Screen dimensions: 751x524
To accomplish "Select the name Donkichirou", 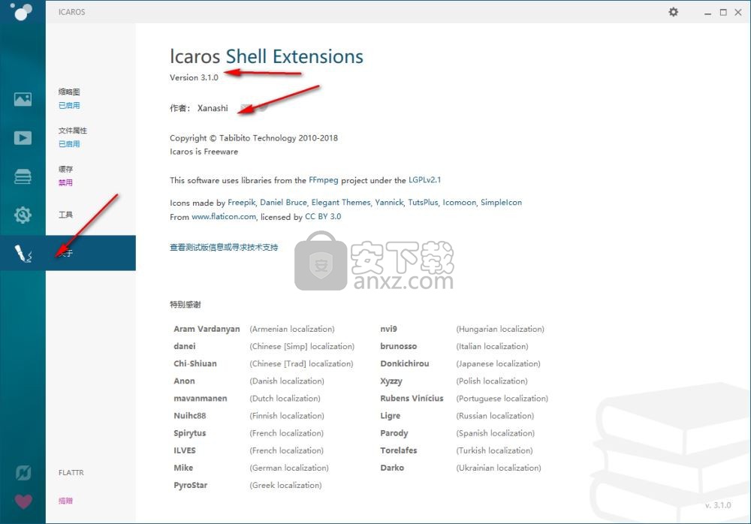I will [405, 363].
